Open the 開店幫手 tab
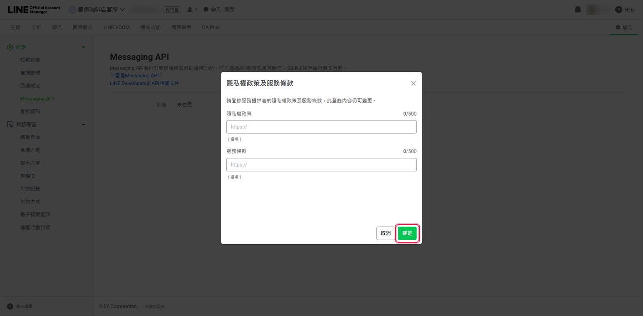 (181, 27)
